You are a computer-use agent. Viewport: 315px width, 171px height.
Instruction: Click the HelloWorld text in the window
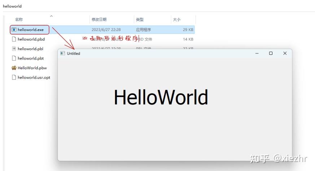coord(161,97)
